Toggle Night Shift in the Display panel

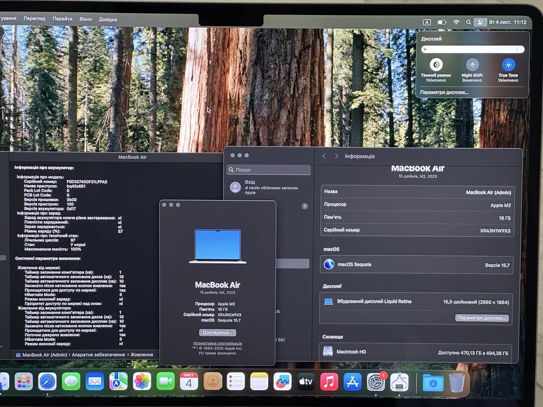click(x=472, y=65)
